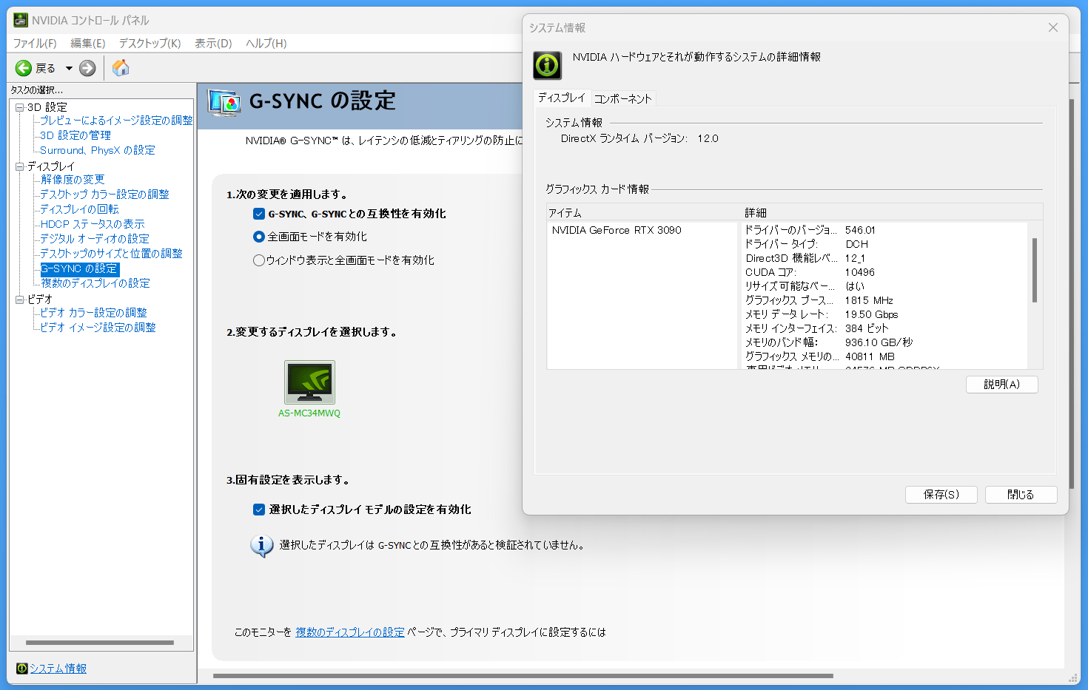Open ファイル(F) menu
The height and width of the screenshot is (690, 1088).
[x=35, y=43]
